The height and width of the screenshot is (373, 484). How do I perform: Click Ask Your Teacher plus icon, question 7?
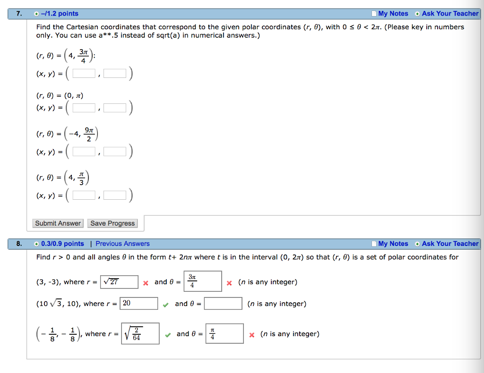[x=417, y=14]
